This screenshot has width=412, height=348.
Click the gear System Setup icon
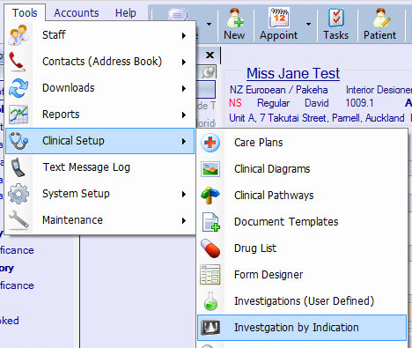[18, 194]
